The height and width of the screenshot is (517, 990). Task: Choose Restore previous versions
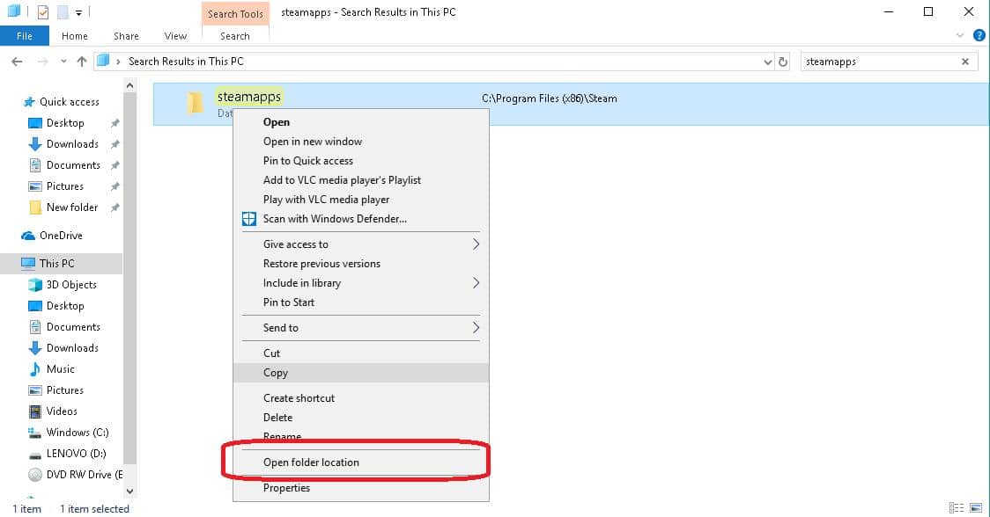click(x=360, y=264)
